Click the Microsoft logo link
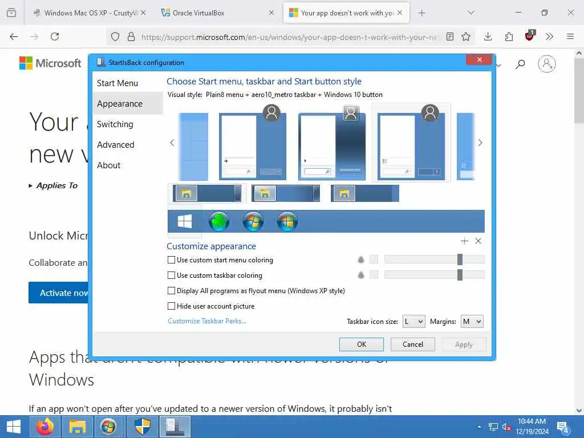Viewport: 584px width, 438px height. coord(50,63)
